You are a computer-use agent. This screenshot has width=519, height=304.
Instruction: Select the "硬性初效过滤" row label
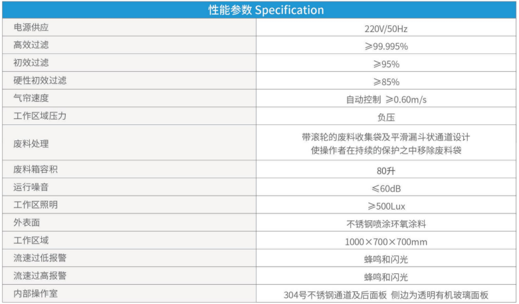tap(40, 81)
